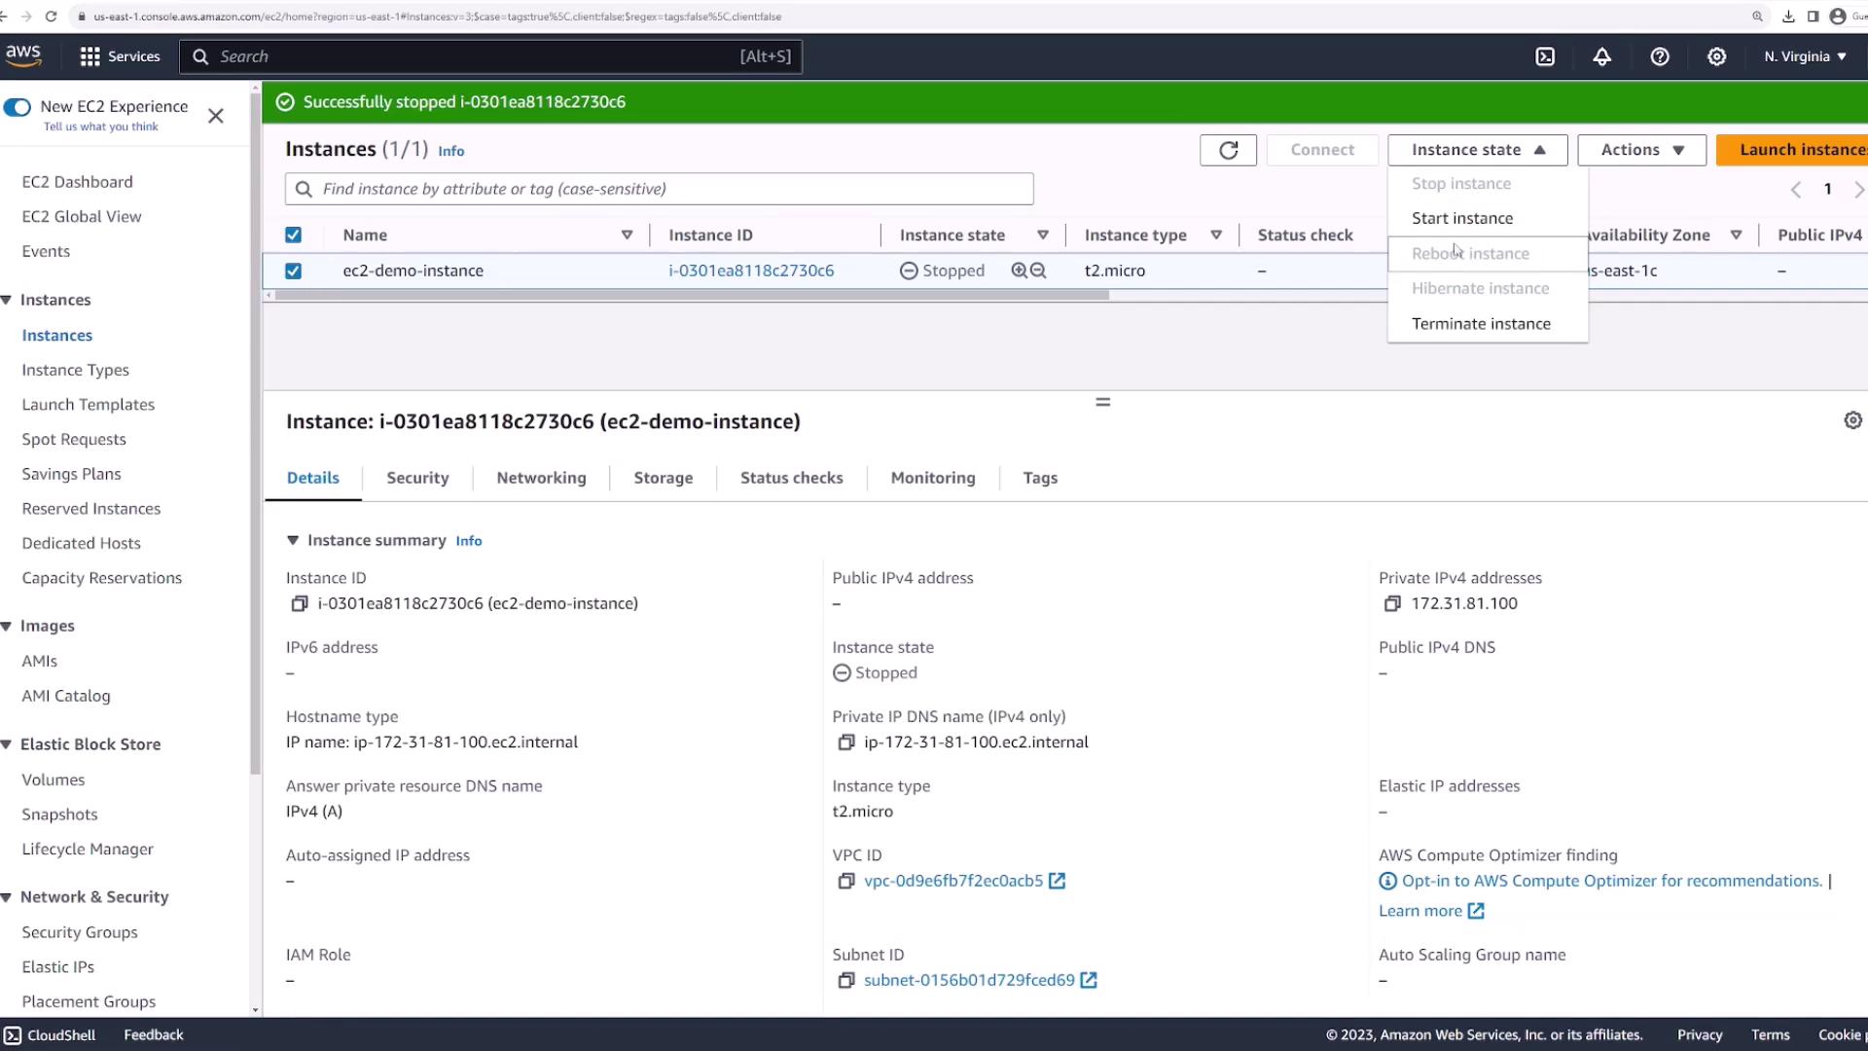Viewport: 1868px width, 1051px height.
Task: Uncheck the ec2-demo-instance row checkbox
Action: [293, 271]
